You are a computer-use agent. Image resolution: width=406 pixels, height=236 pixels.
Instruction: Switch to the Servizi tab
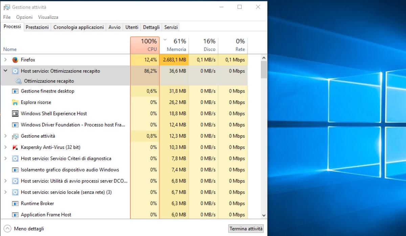(x=171, y=27)
